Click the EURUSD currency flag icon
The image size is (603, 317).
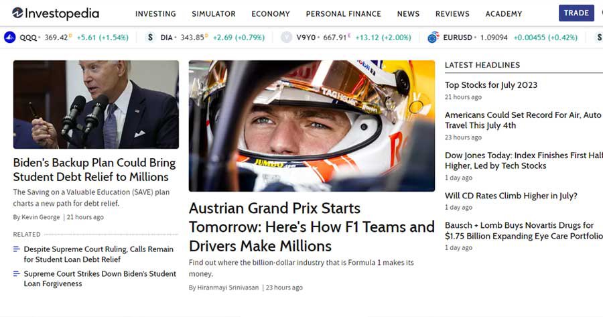[433, 38]
